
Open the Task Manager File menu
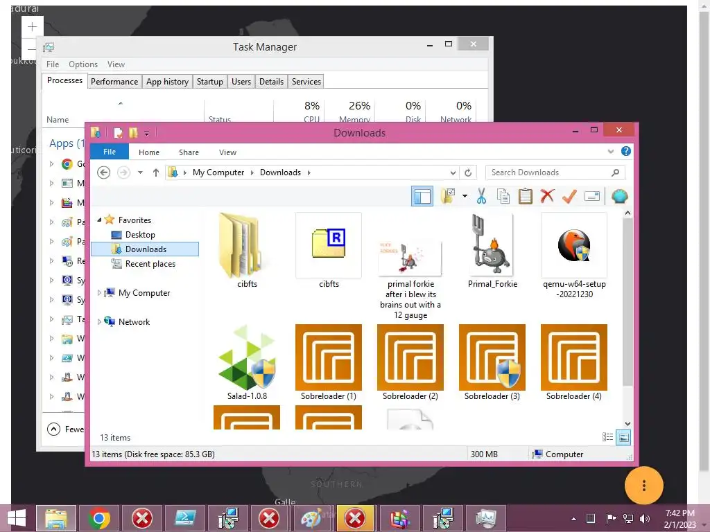[x=53, y=64]
